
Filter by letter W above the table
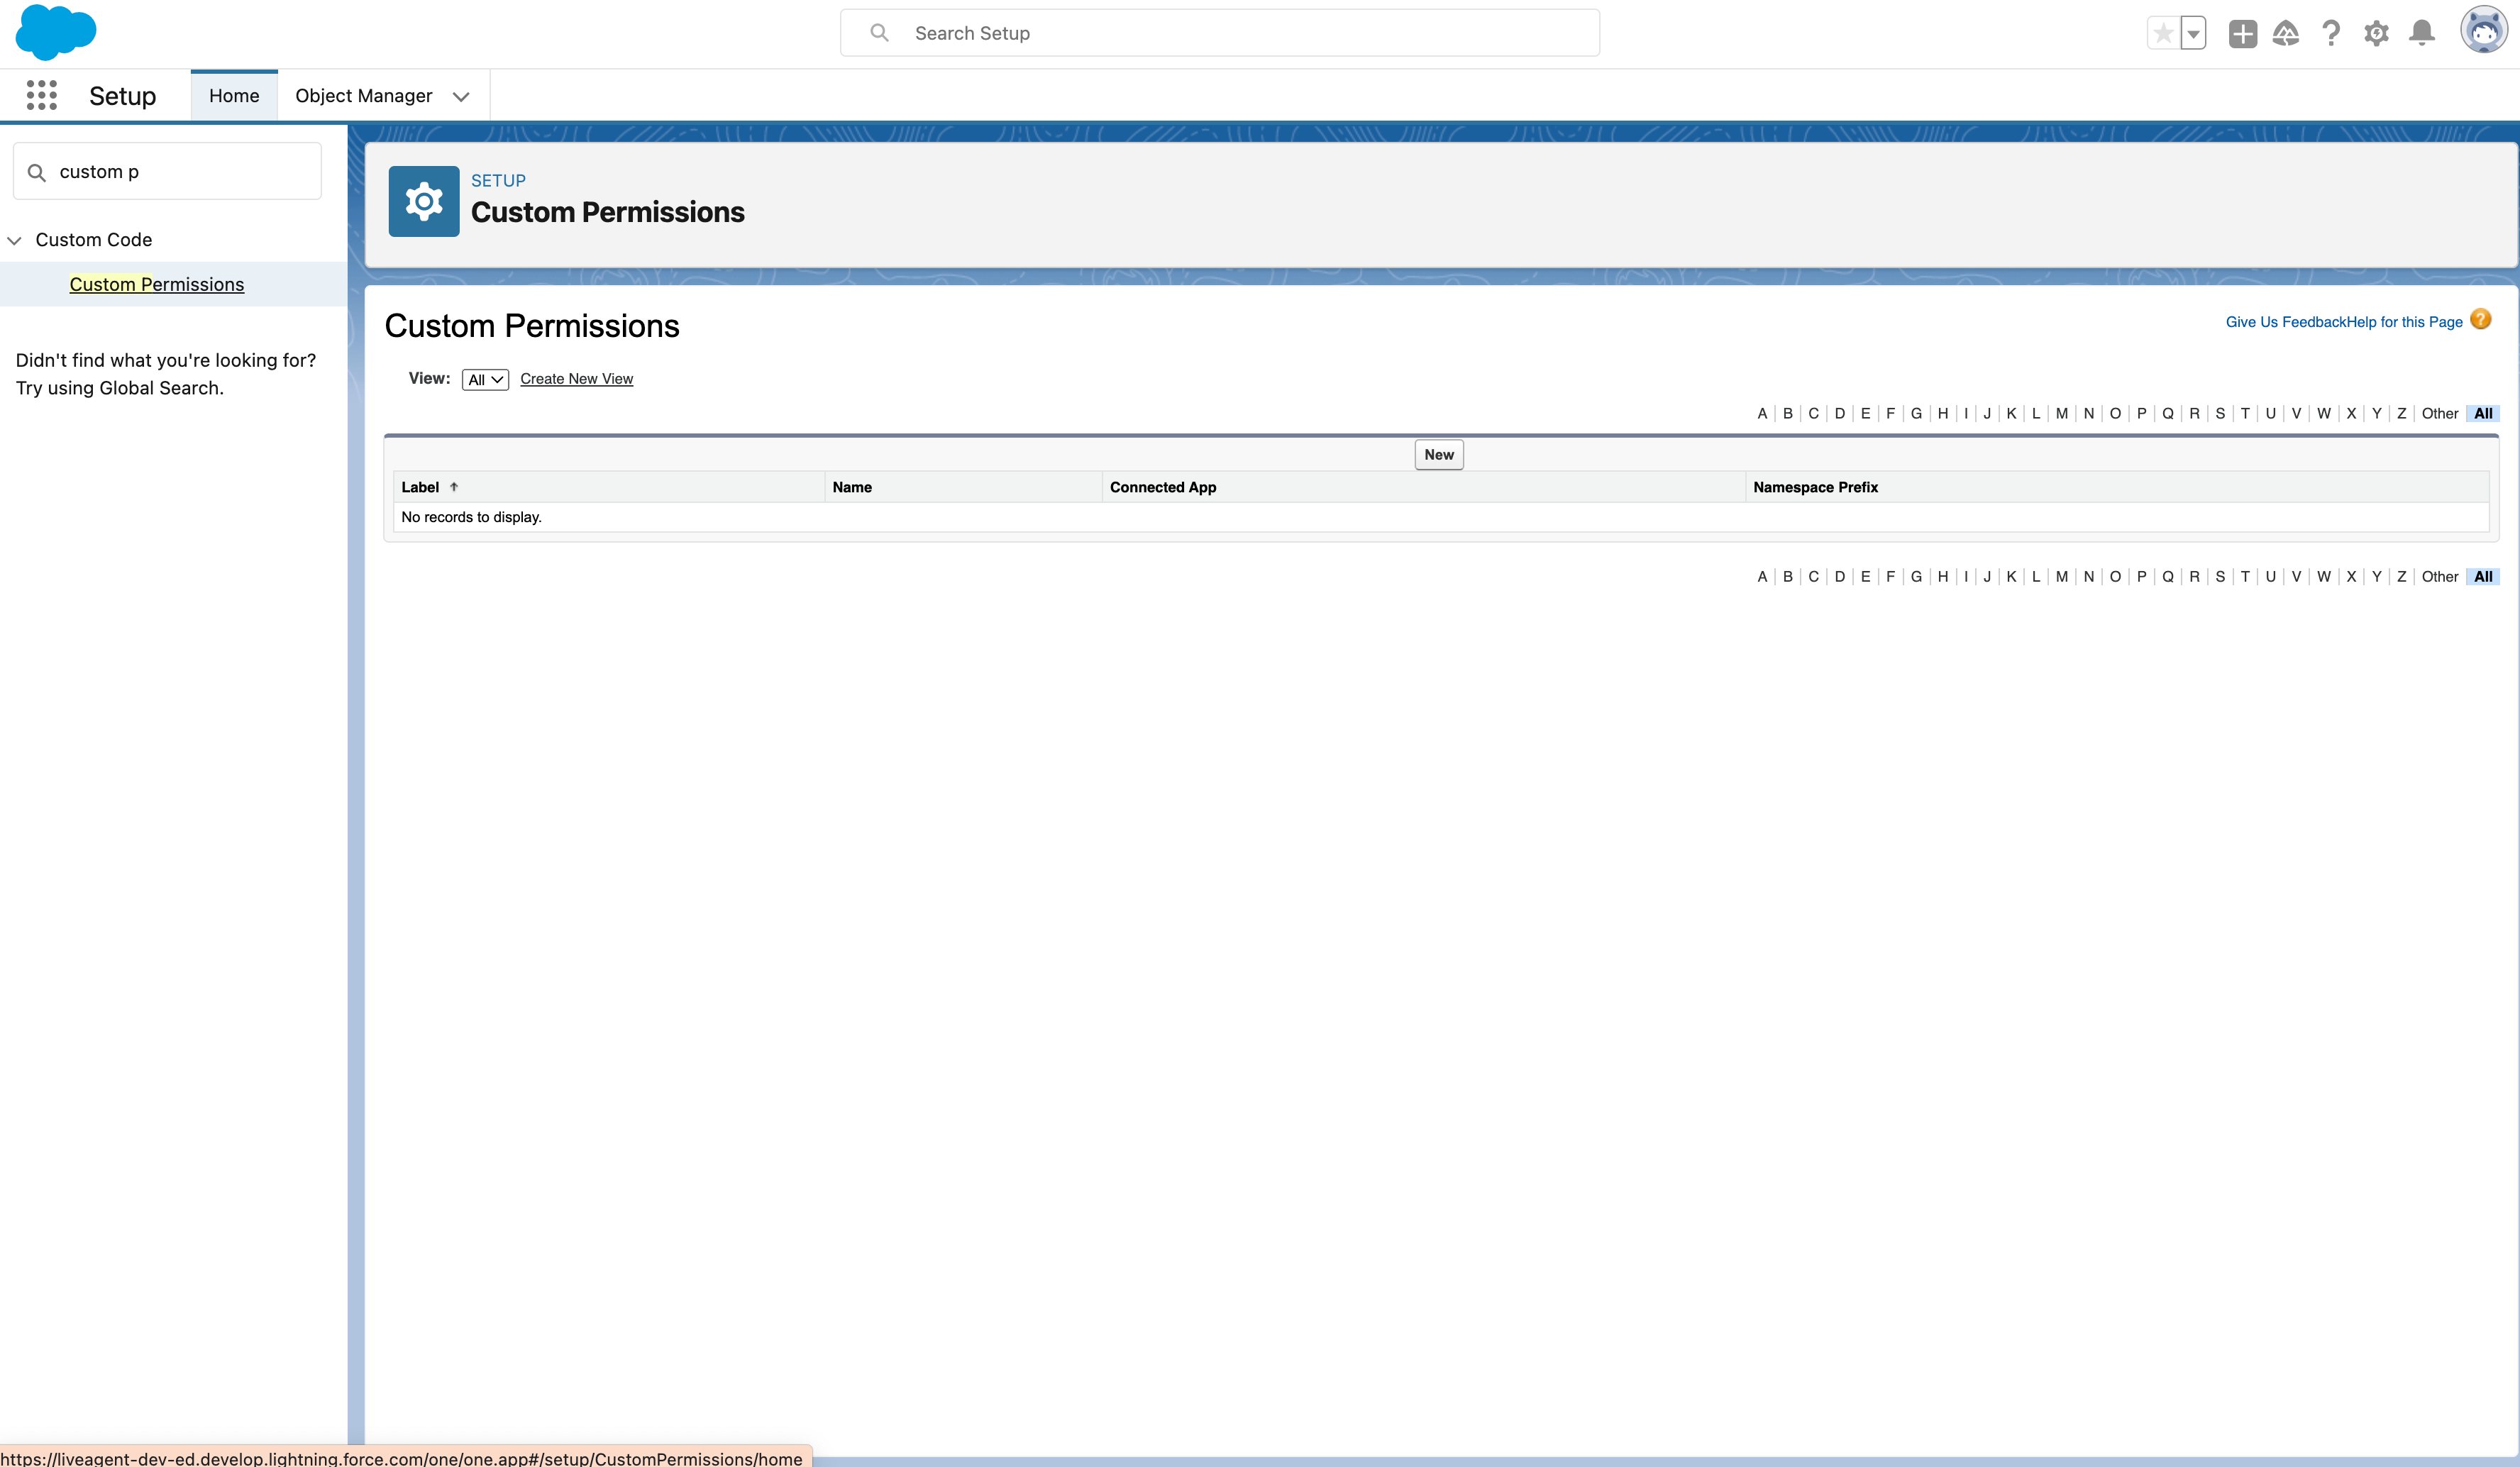pyautogui.click(x=2324, y=413)
